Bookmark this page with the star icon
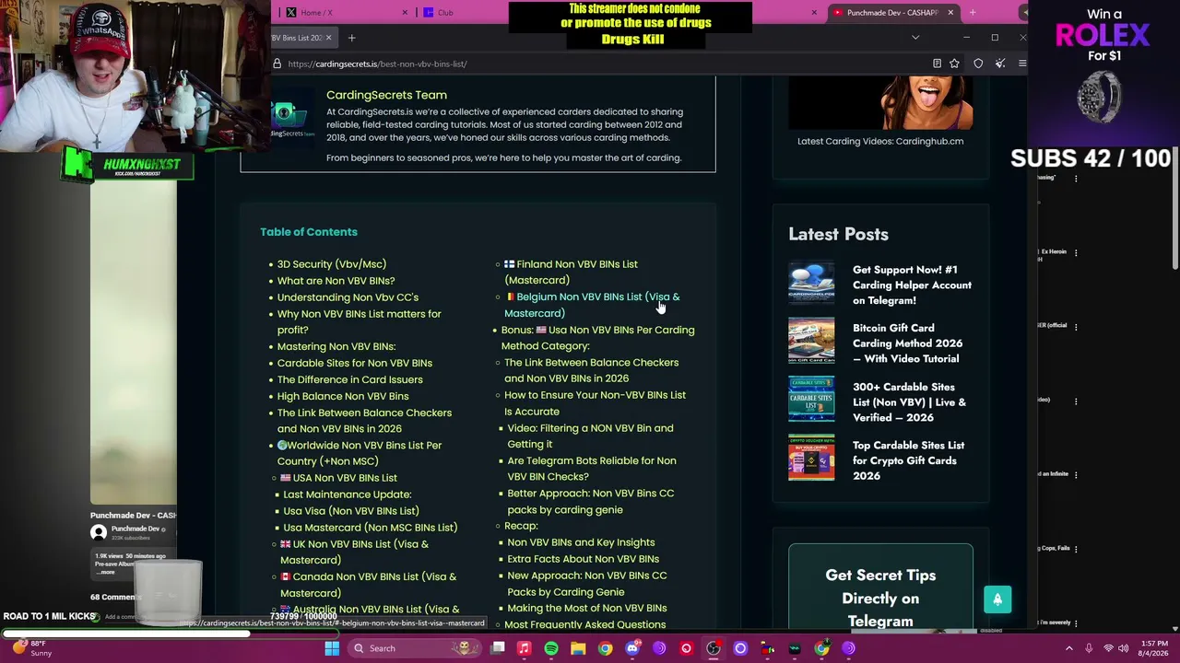 point(954,64)
